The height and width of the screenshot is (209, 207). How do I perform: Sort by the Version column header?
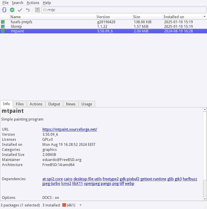click(115, 17)
